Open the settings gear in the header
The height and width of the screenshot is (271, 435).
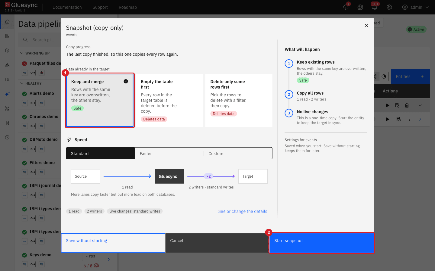click(389, 7)
